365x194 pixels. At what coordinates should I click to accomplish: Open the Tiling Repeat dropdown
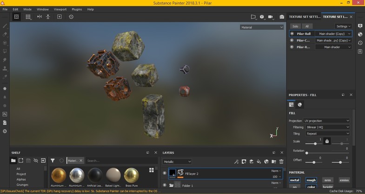click(x=327, y=133)
